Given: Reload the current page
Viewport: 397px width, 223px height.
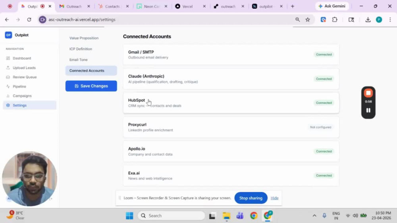Looking at the screenshot, I should coord(29,19).
